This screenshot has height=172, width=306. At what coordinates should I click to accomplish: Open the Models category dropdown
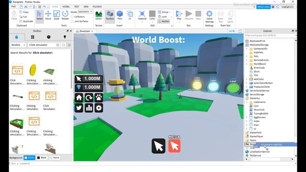tap(18, 45)
